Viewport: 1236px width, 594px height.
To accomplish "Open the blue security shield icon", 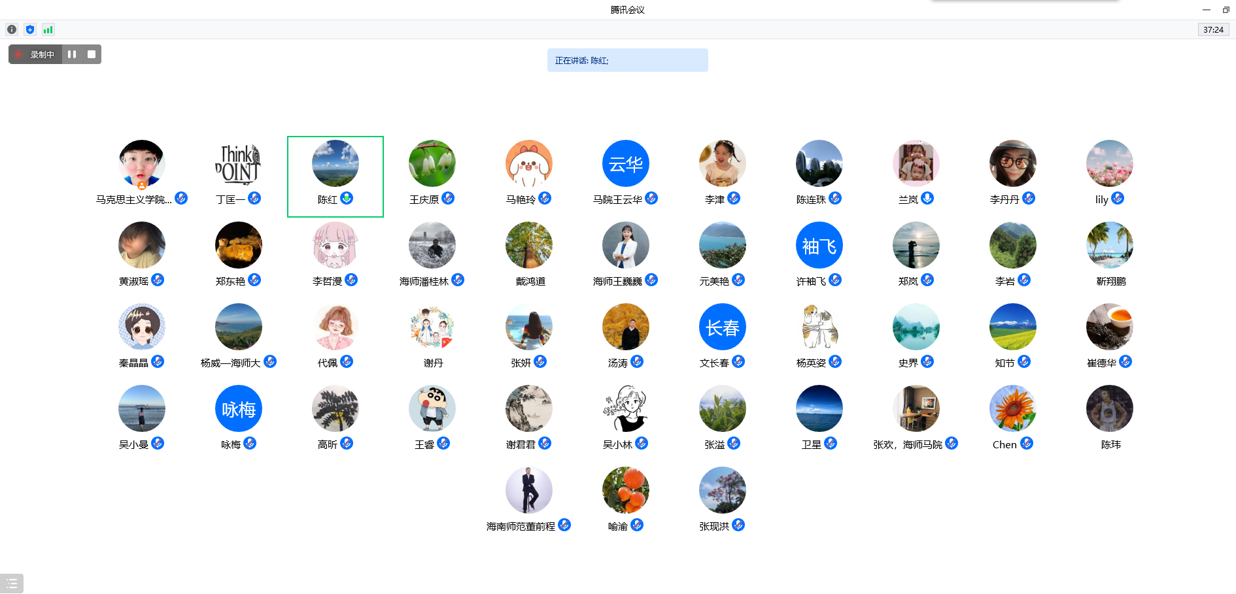I will 30,29.
